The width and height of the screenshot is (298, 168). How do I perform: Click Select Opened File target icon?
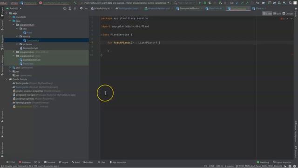click(x=65, y=8)
